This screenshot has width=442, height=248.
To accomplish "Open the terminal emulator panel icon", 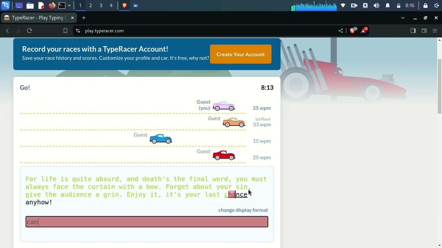I will tap(62, 6).
